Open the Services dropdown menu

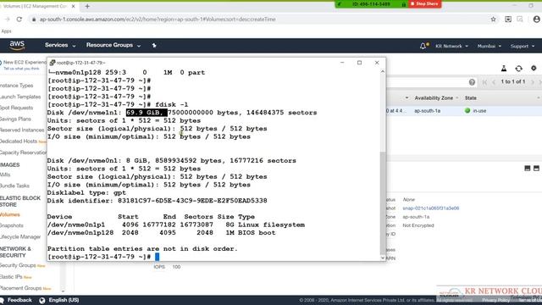[x=60, y=45]
